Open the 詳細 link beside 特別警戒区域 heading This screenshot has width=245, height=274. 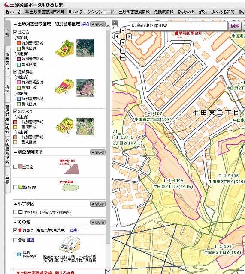pyautogui.click(x=85, y=24)
